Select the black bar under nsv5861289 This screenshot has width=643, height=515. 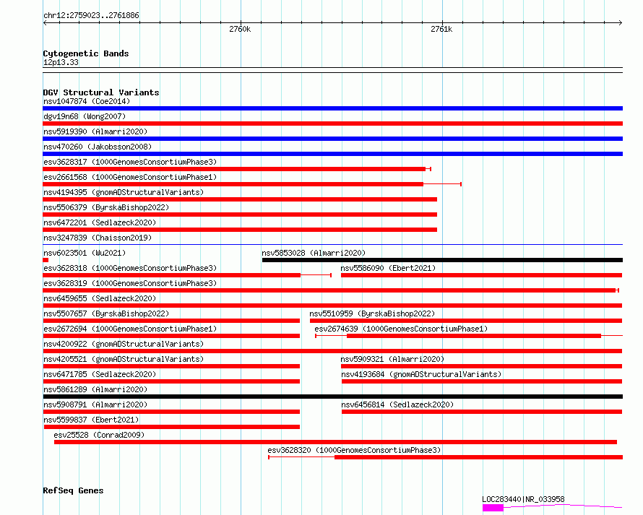click(x=332, y=397)
